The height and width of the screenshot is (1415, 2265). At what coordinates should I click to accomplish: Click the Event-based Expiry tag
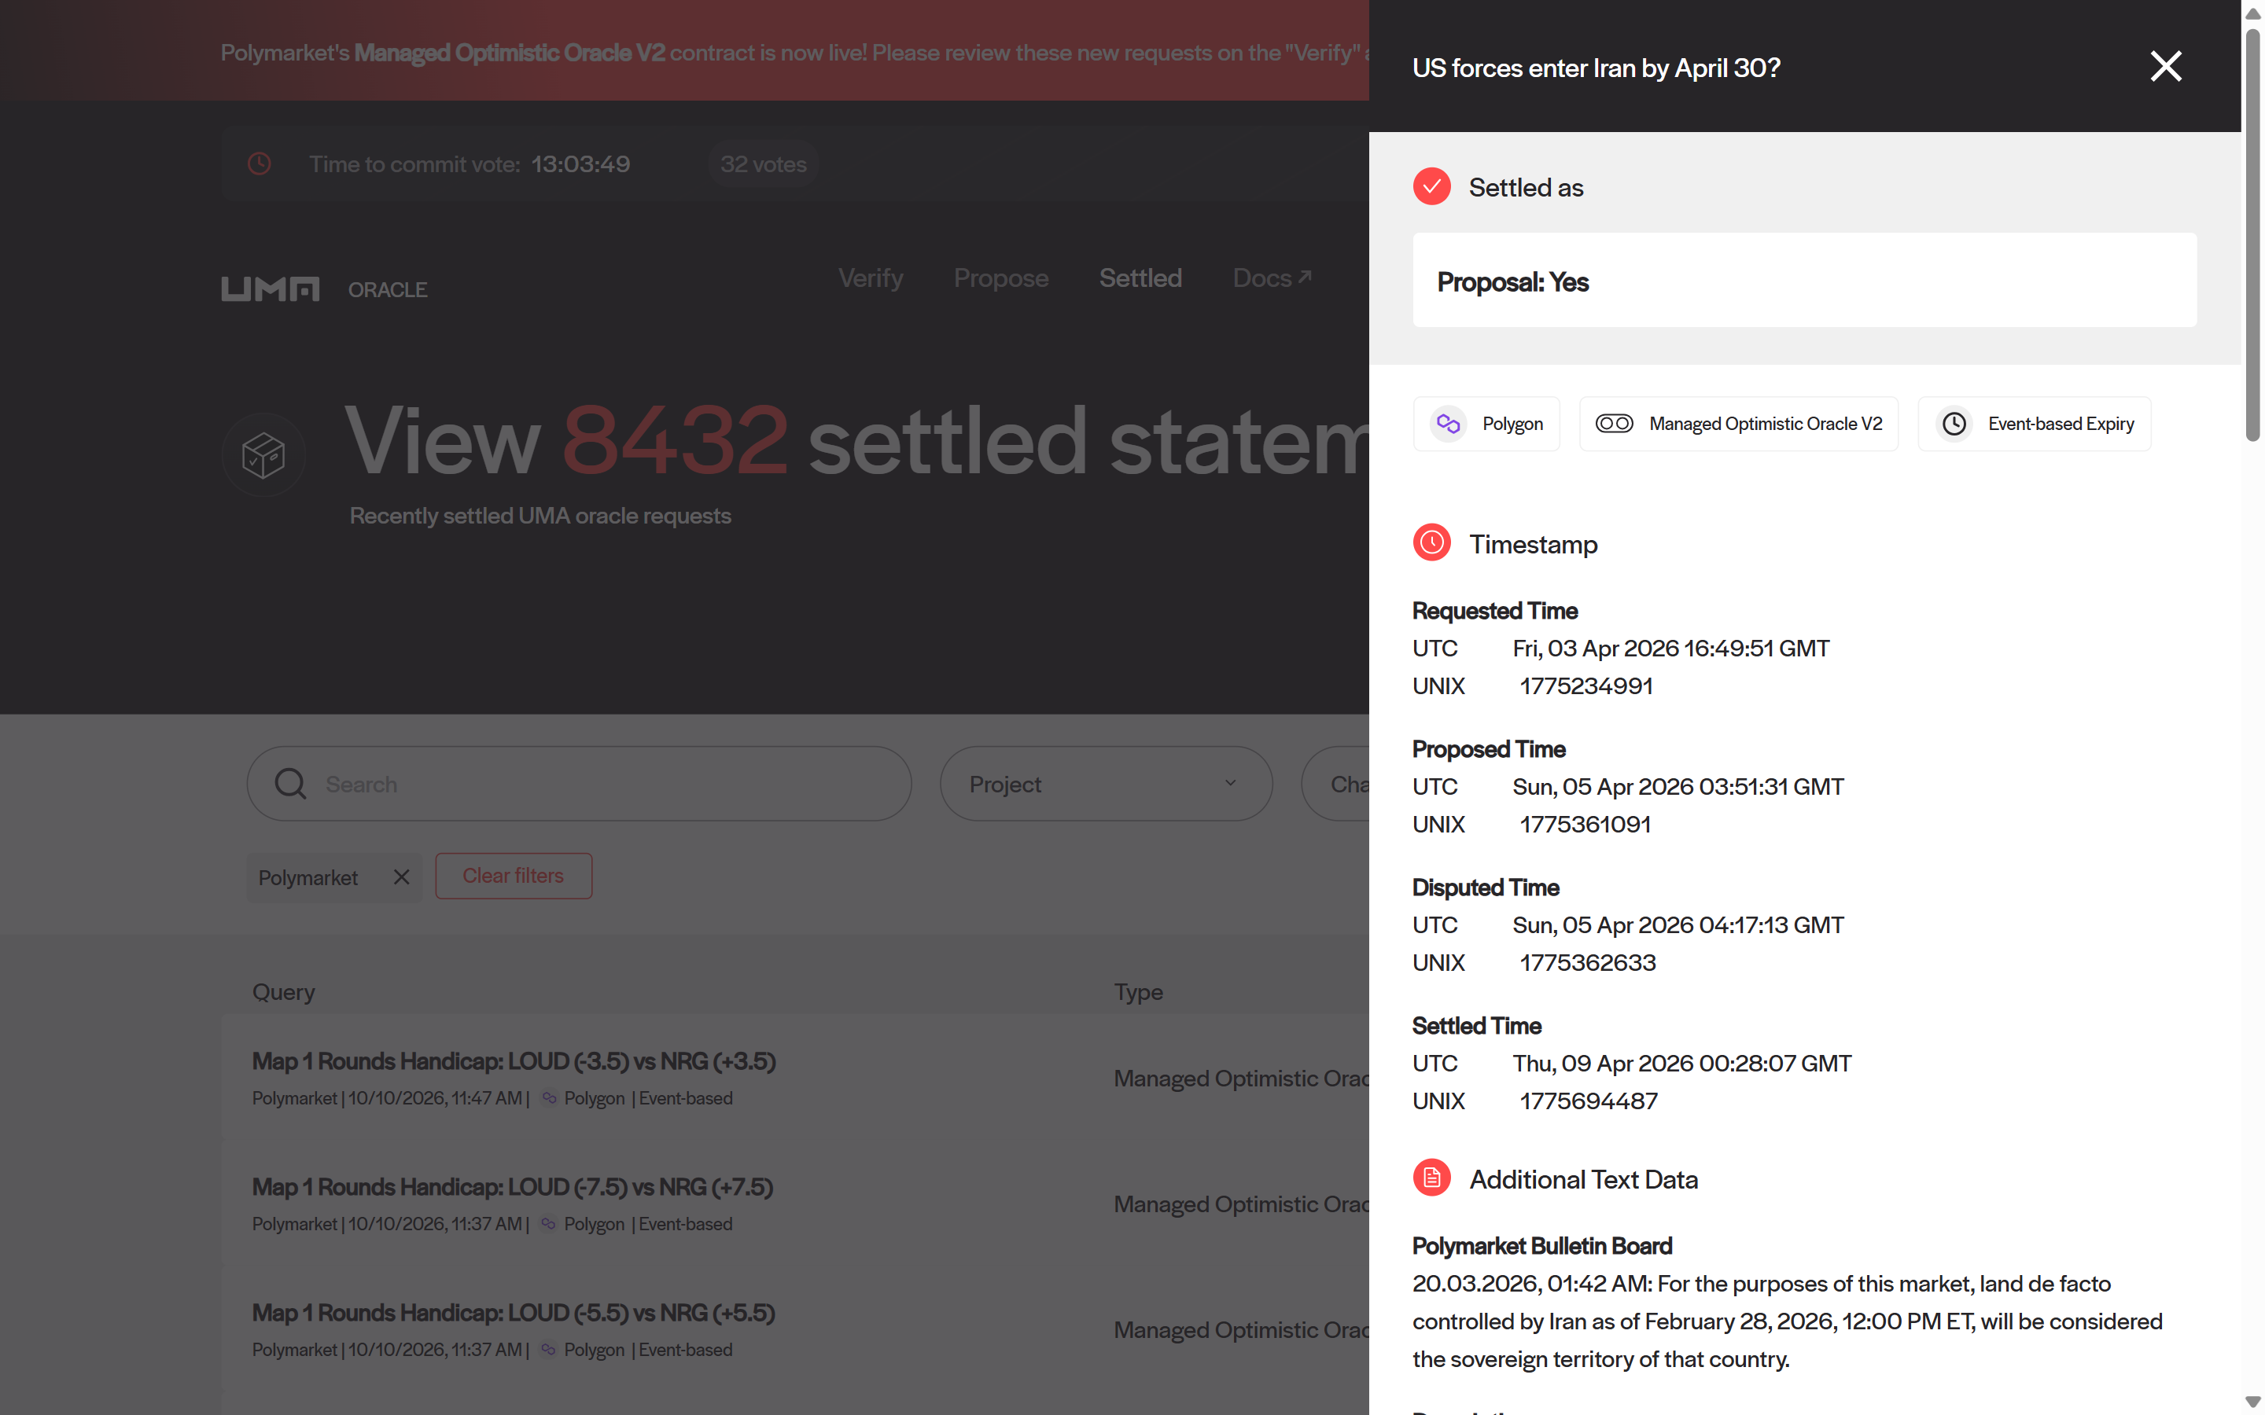click(2034, 424)
